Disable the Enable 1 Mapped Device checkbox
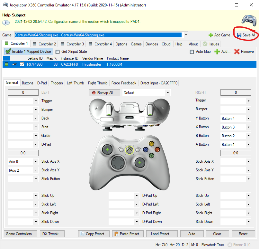Viewport: 260px width, 249px height. (x=8, y=51)
